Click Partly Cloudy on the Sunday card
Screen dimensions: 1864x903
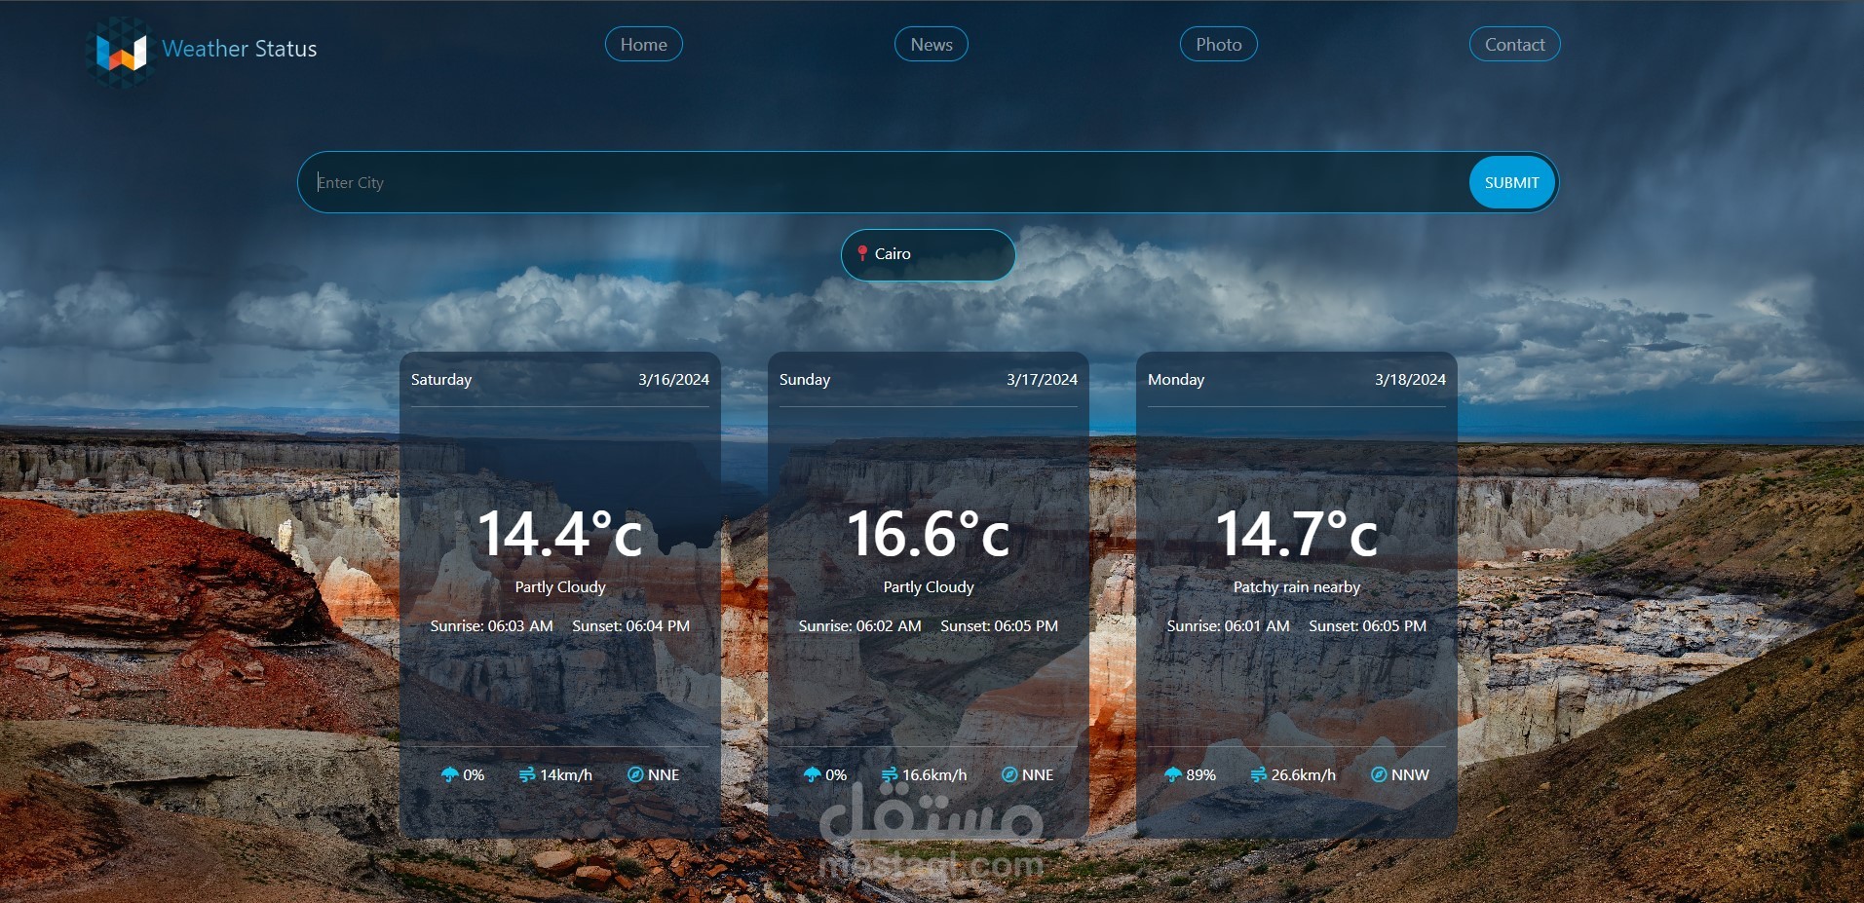click(929, 586)
